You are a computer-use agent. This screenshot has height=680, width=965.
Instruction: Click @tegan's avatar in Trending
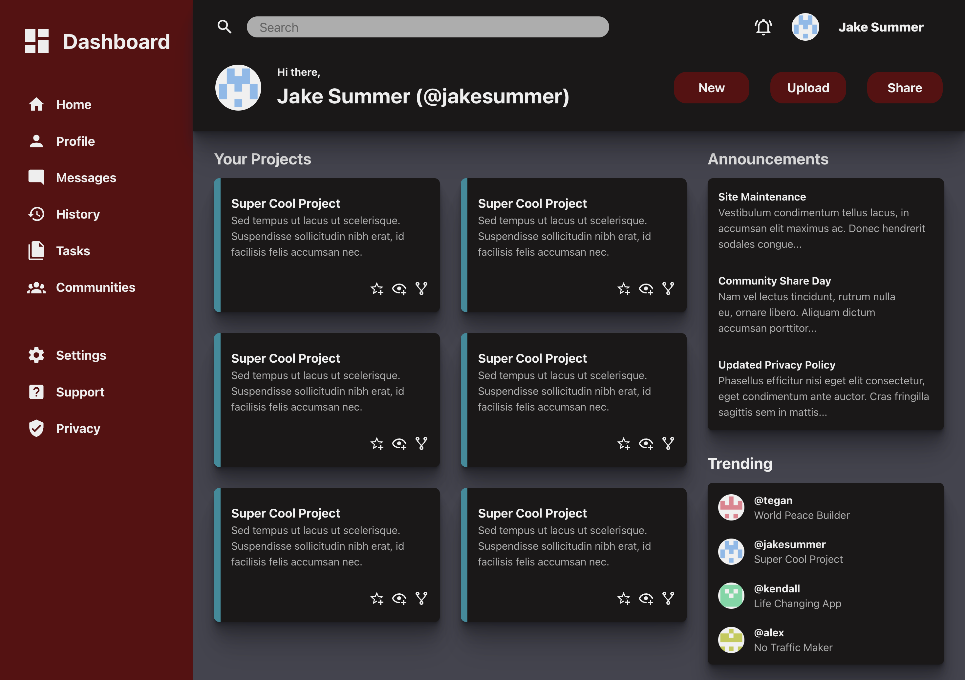(731, 508)
